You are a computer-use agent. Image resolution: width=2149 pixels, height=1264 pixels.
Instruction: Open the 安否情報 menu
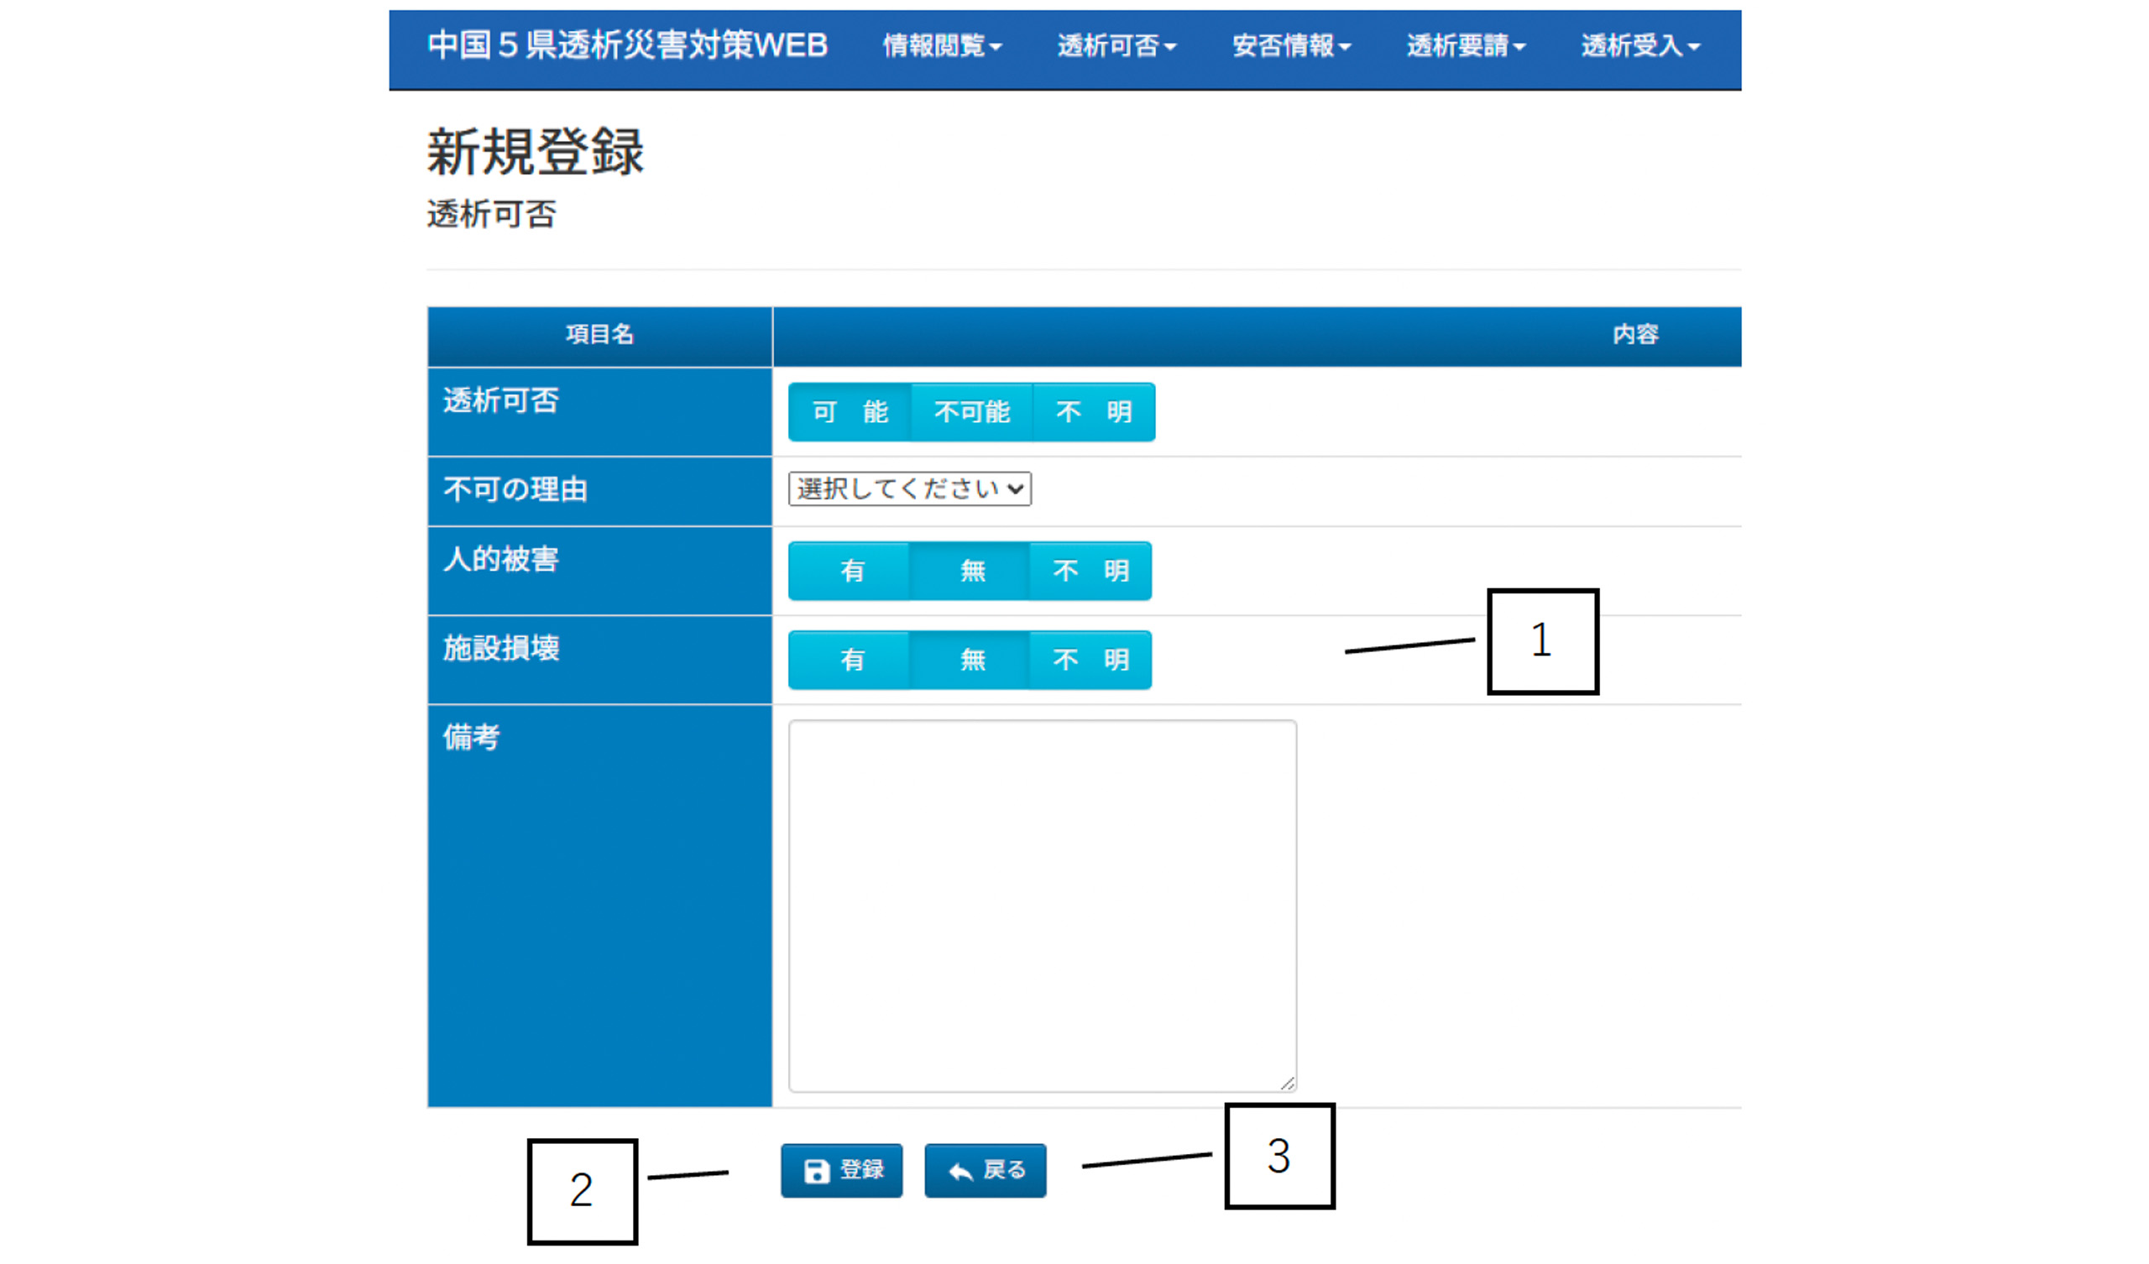(x=1291, y=45)
